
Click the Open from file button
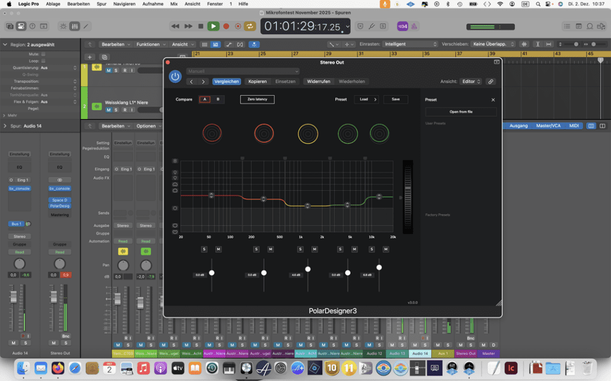point(461,112)
